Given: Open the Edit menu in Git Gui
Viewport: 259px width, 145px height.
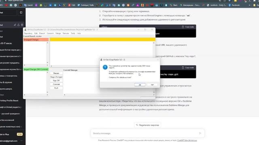Looking at the screenshot, I should point(36,33).
